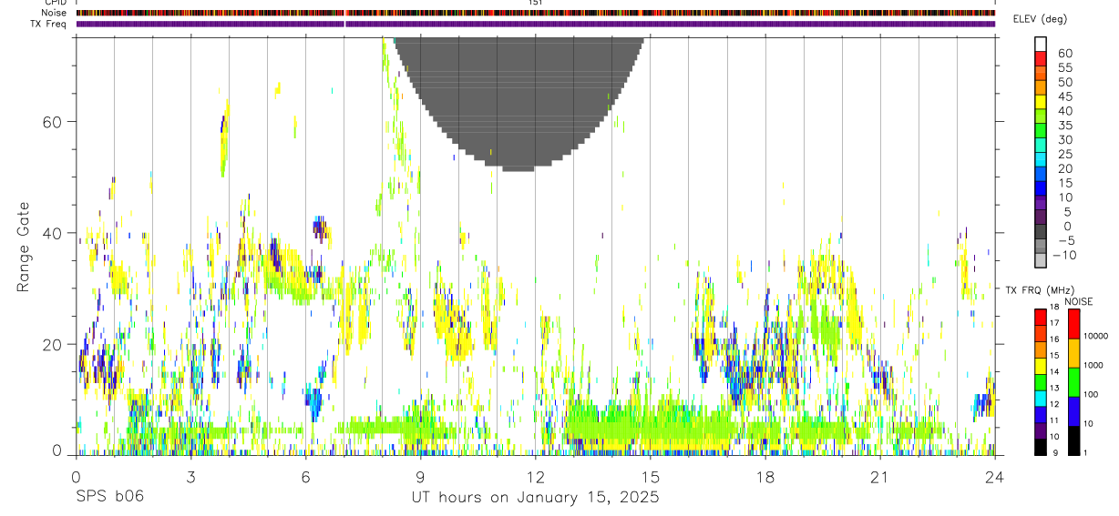Pick the orange swatch of NOISE legend
The width and height of the screenshot is (1119, 516).
pos(1073,353)
